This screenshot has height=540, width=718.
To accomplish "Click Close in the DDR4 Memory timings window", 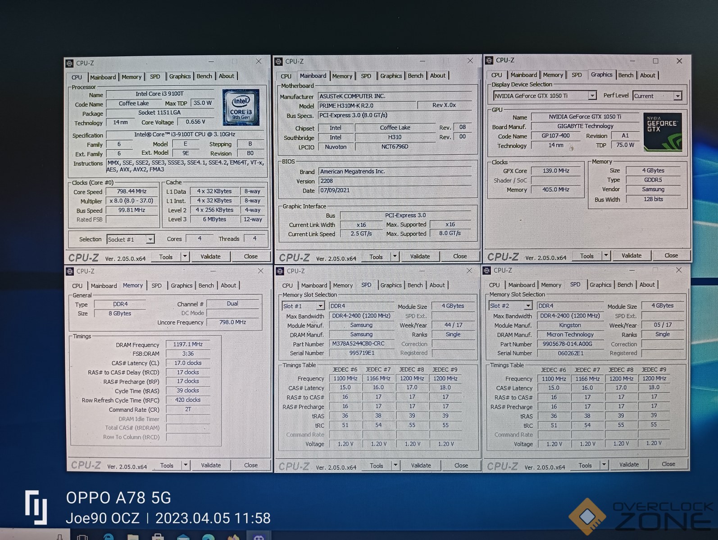I will click(251, 465).
